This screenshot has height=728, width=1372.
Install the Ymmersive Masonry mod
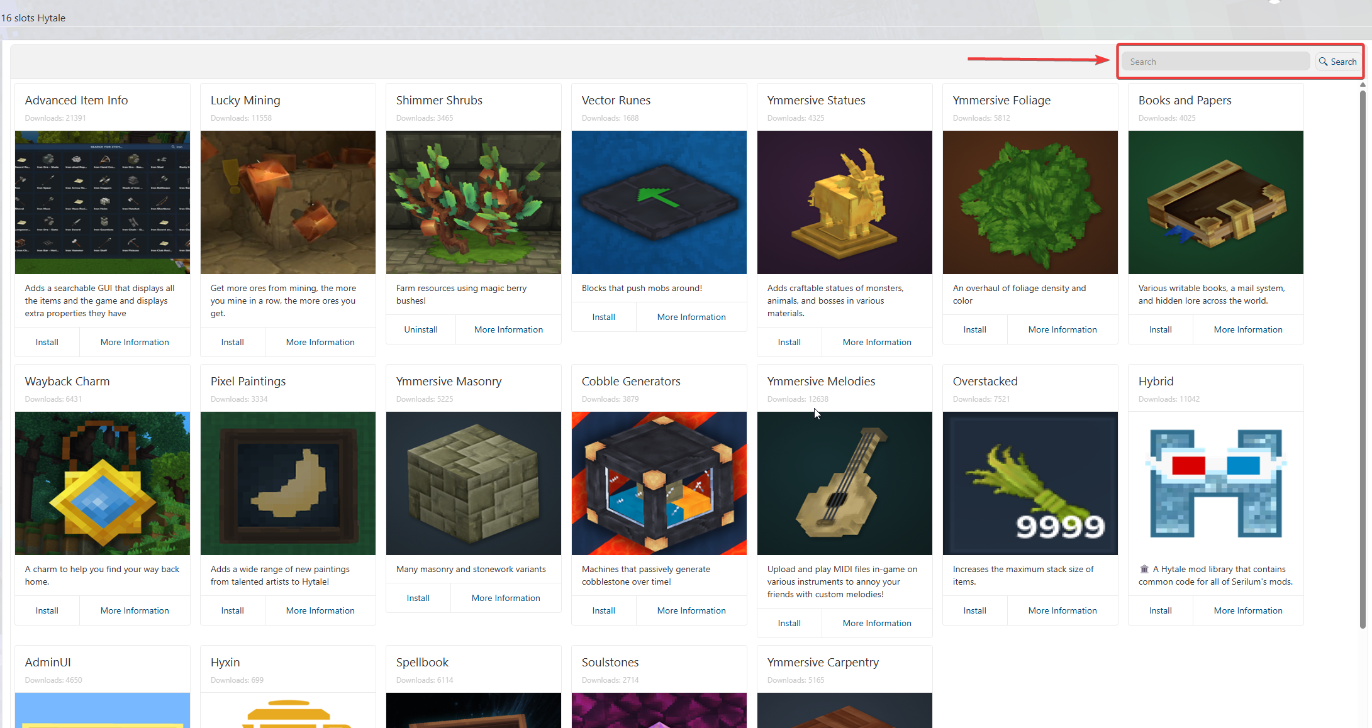(x=418, y=598)
